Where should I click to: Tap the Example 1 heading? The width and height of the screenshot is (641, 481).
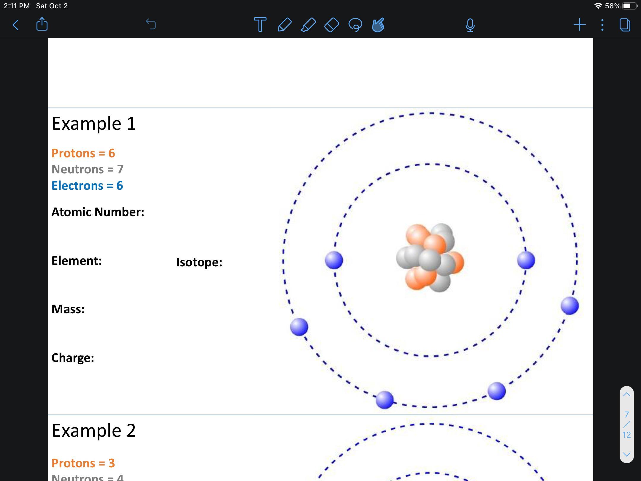click(94, 124)
